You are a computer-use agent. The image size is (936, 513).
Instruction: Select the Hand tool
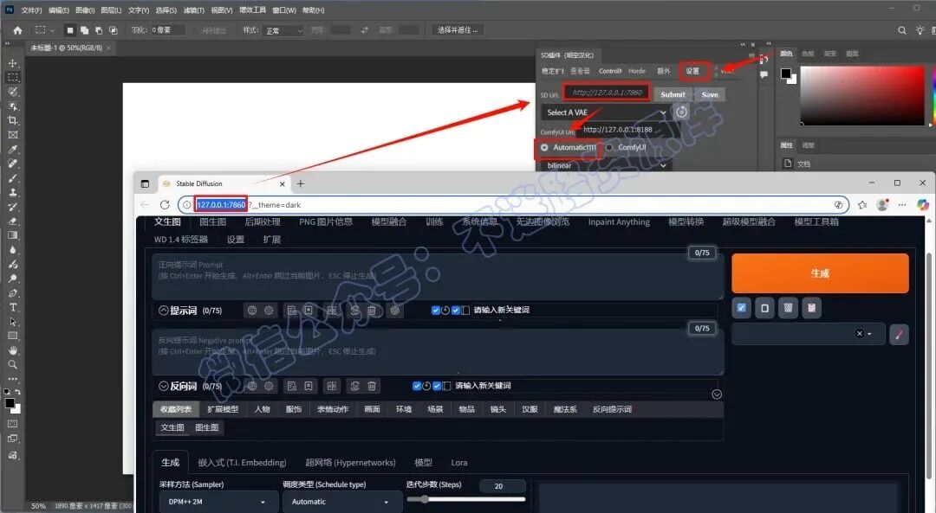tap(12, 350)
